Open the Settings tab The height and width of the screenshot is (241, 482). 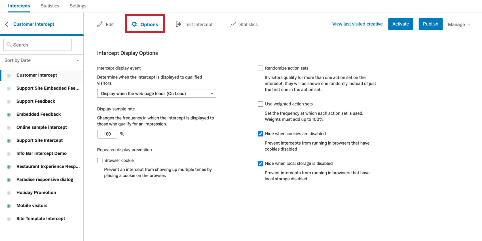point(78,6)
